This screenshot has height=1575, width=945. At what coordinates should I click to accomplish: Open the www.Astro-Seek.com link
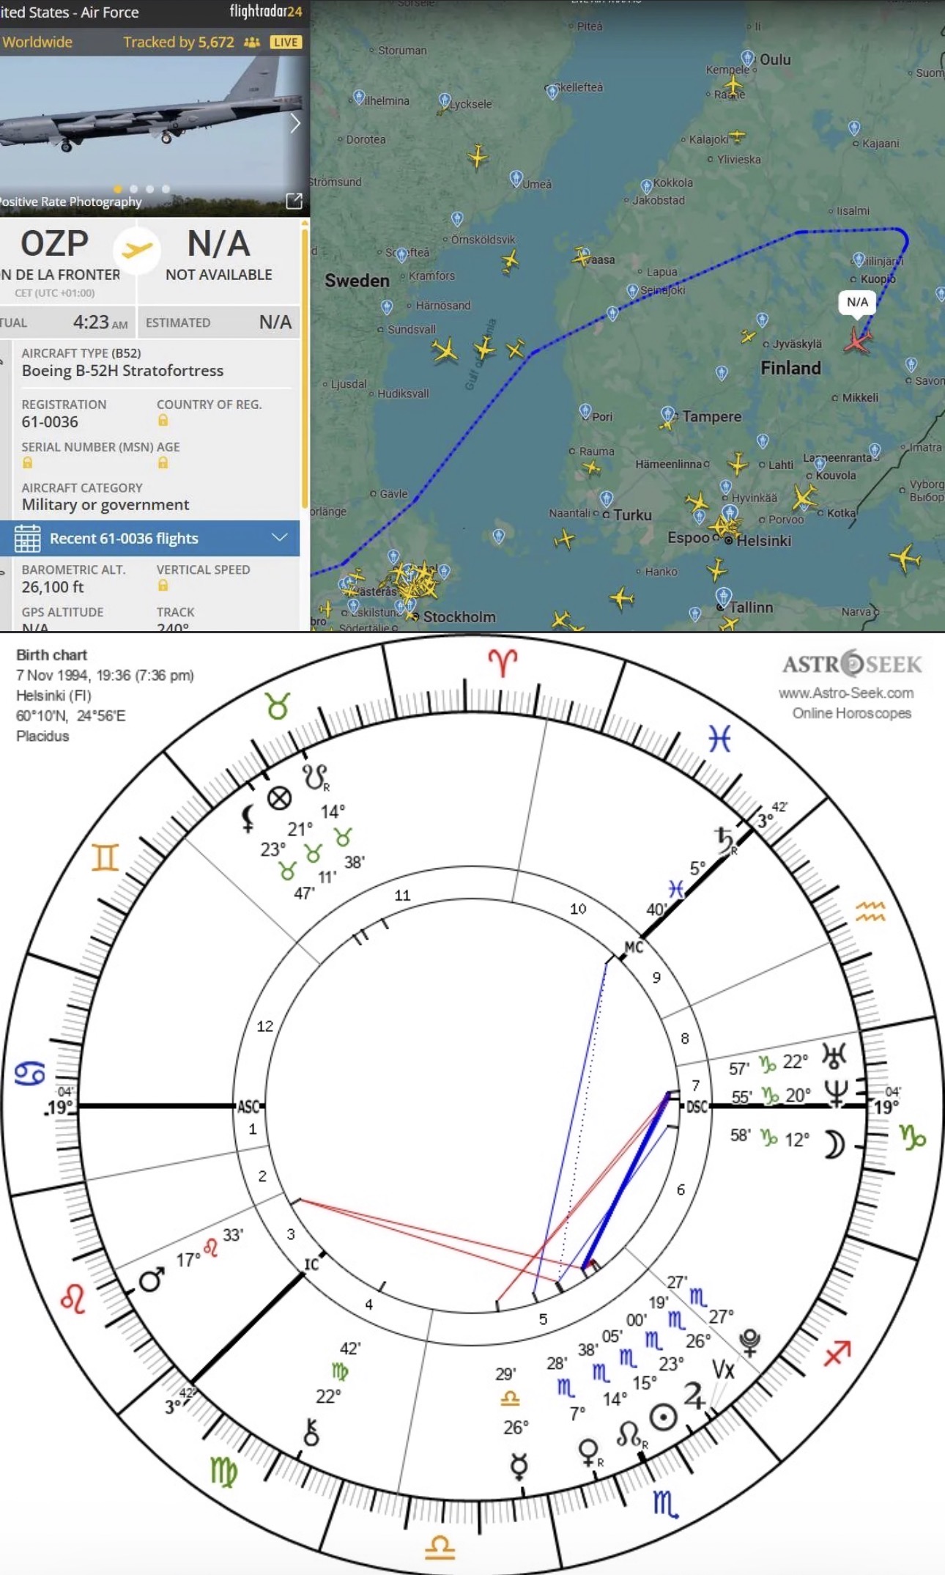point(845,693)
